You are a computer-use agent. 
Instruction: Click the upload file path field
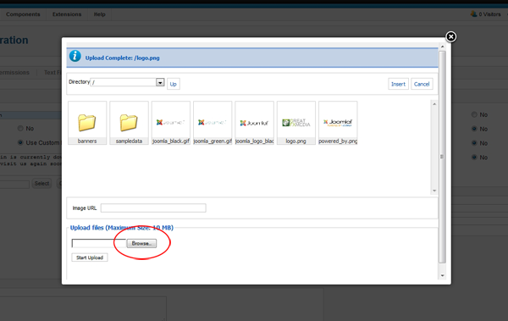99,243
